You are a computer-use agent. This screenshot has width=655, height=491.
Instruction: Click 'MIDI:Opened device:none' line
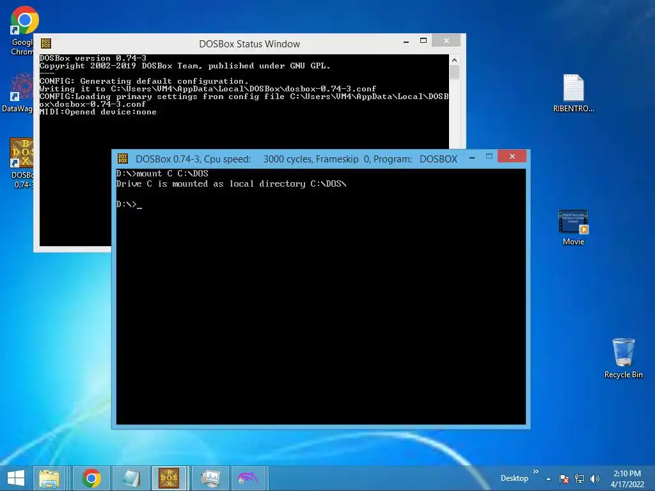[98, 112]
